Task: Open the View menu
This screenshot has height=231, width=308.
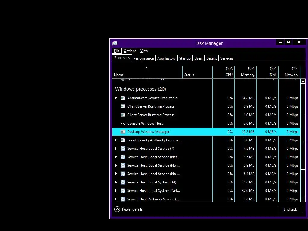Action: [144, 51]
